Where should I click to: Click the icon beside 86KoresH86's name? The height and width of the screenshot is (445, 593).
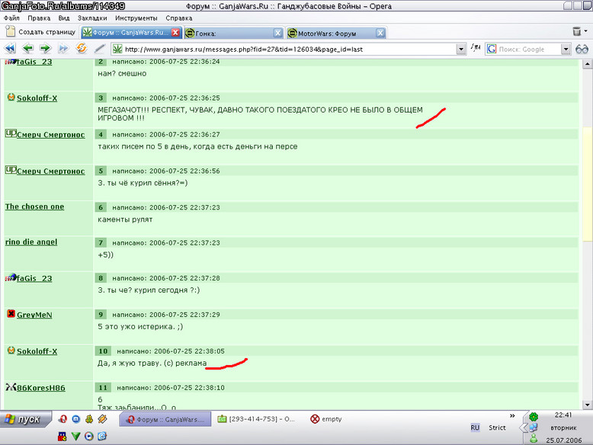(x=11, y=387)
